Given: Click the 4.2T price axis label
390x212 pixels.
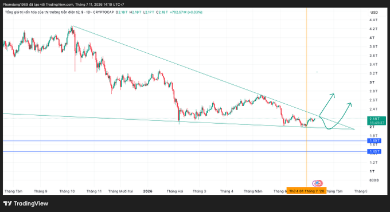Looking at the screenshot, I should coord(373,29).
